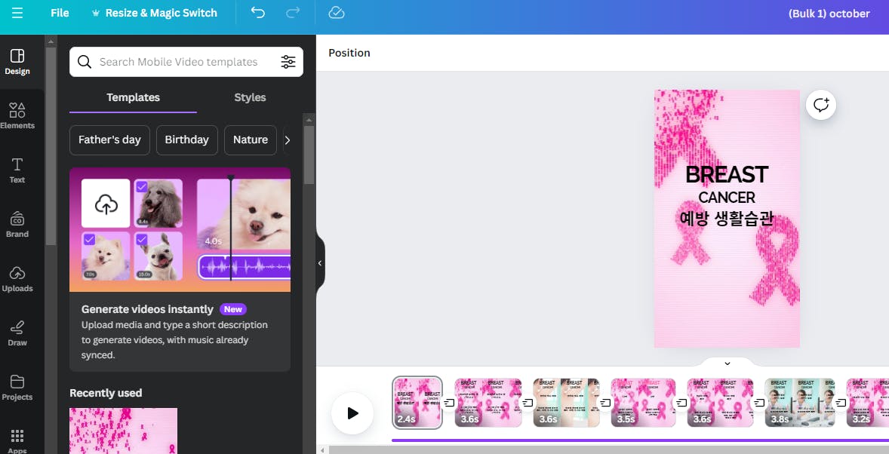Add transition after the 3.8s page
The image size is (889, 454).
pos(841,403)
